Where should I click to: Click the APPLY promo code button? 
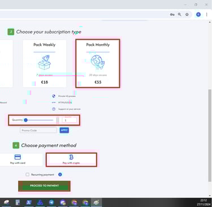point(64,130)
